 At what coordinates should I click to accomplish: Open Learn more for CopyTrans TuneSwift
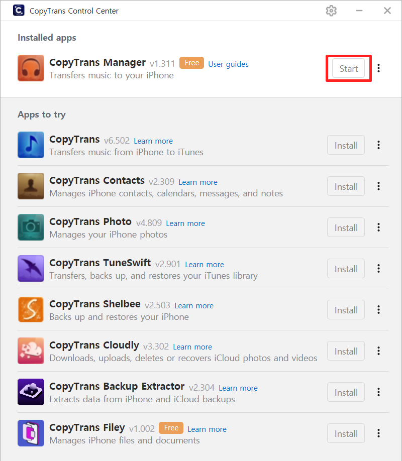205,264
